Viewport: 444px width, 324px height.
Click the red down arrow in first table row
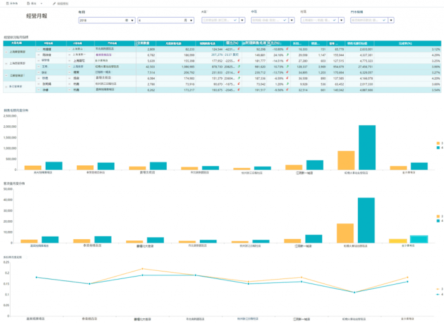click(238, 49)
